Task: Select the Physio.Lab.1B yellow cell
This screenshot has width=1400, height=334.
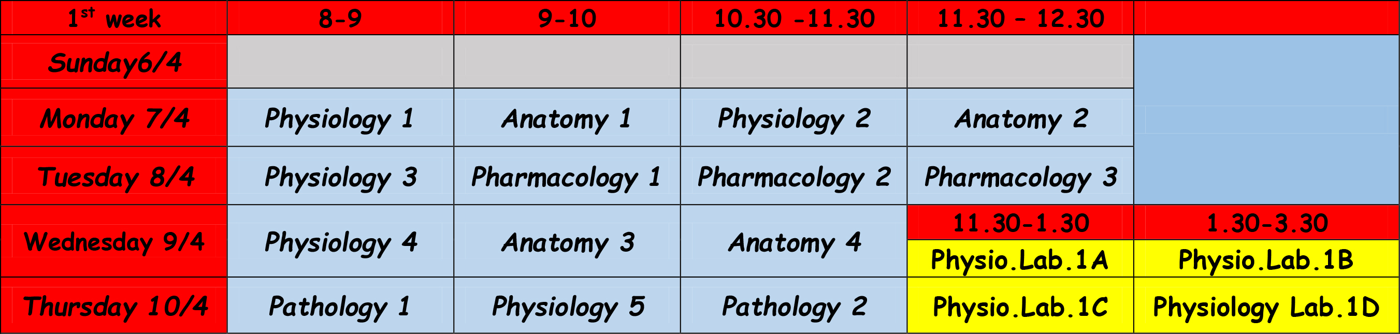Action: [1266, 258]
